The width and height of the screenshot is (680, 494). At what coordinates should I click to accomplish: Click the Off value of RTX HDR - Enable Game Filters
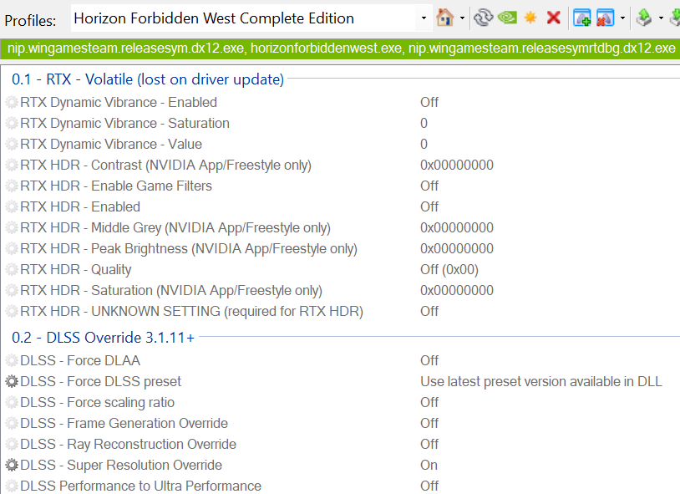429,186
